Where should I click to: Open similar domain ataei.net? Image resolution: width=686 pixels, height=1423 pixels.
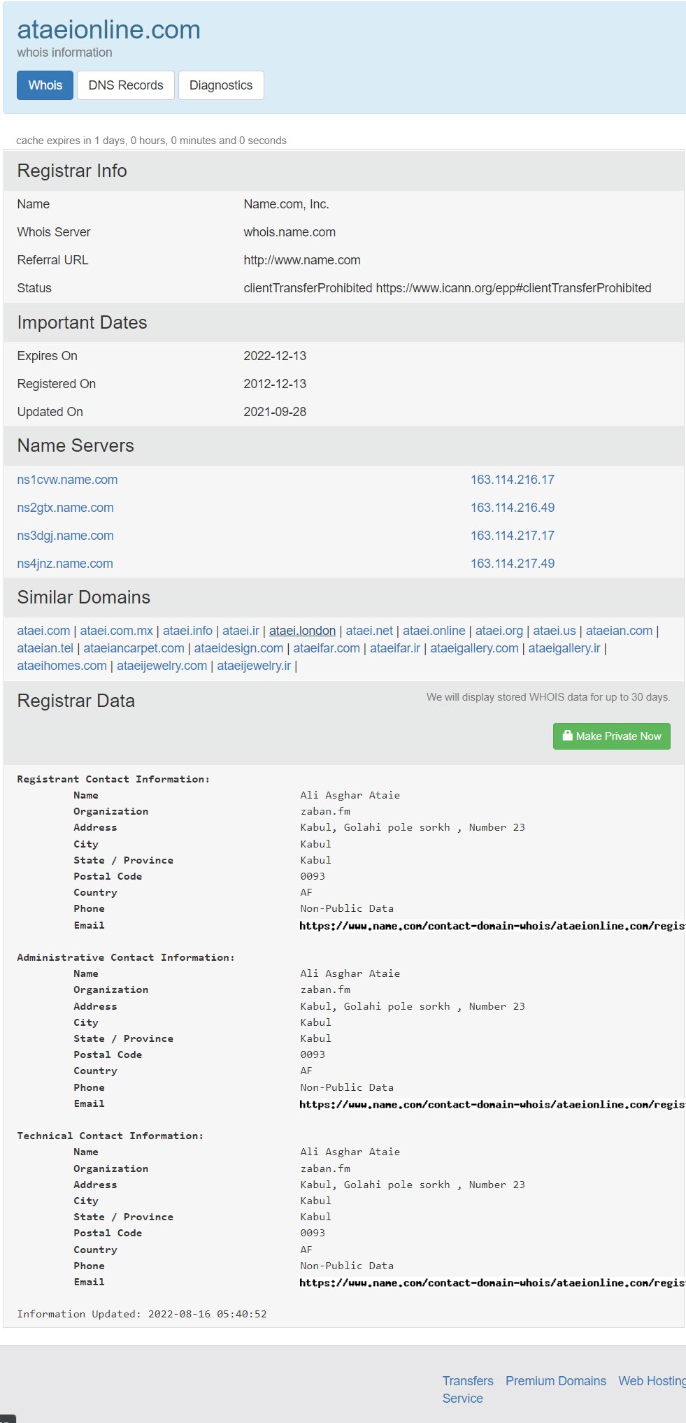pyautogui.click(x=369, y=631)
